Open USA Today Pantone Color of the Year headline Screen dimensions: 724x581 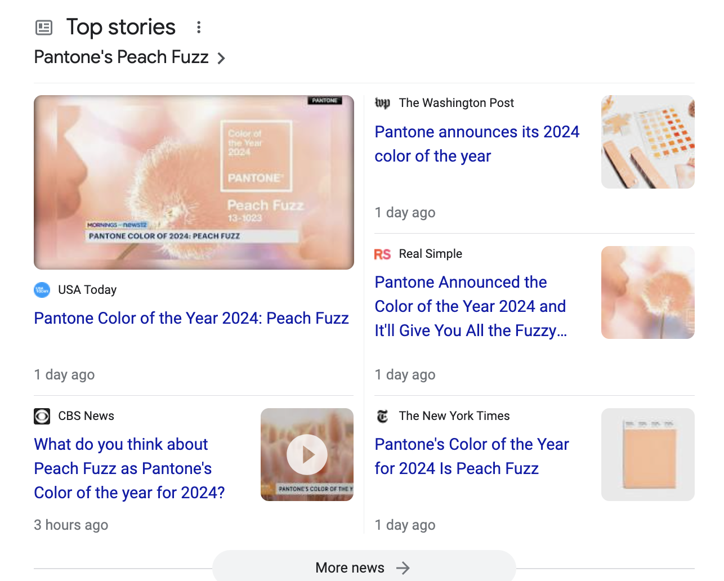pos(191,318)
